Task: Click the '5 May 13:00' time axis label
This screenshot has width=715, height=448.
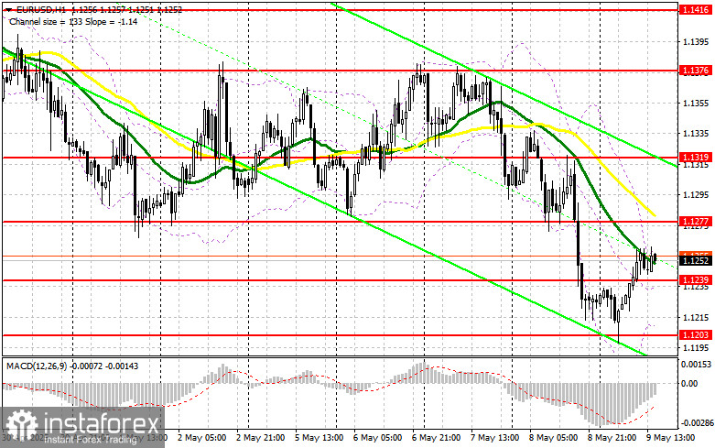Action: pyautogui.click(x=320, y=438)
